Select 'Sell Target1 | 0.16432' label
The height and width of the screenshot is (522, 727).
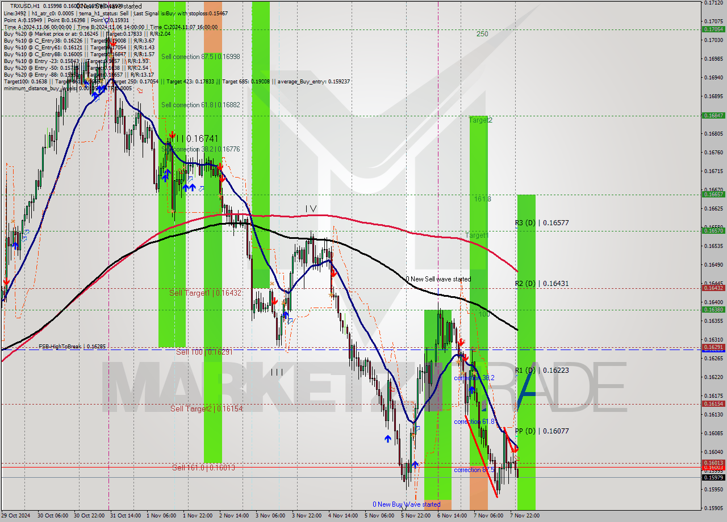click(x=205, y=293)
